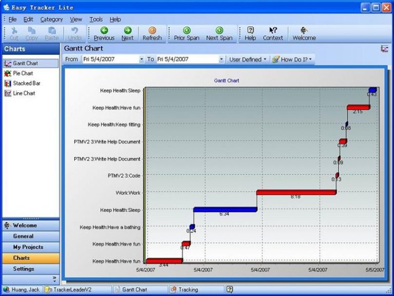
Task: Select Gantt Chart in the Charts list
Action: [31, 63]
